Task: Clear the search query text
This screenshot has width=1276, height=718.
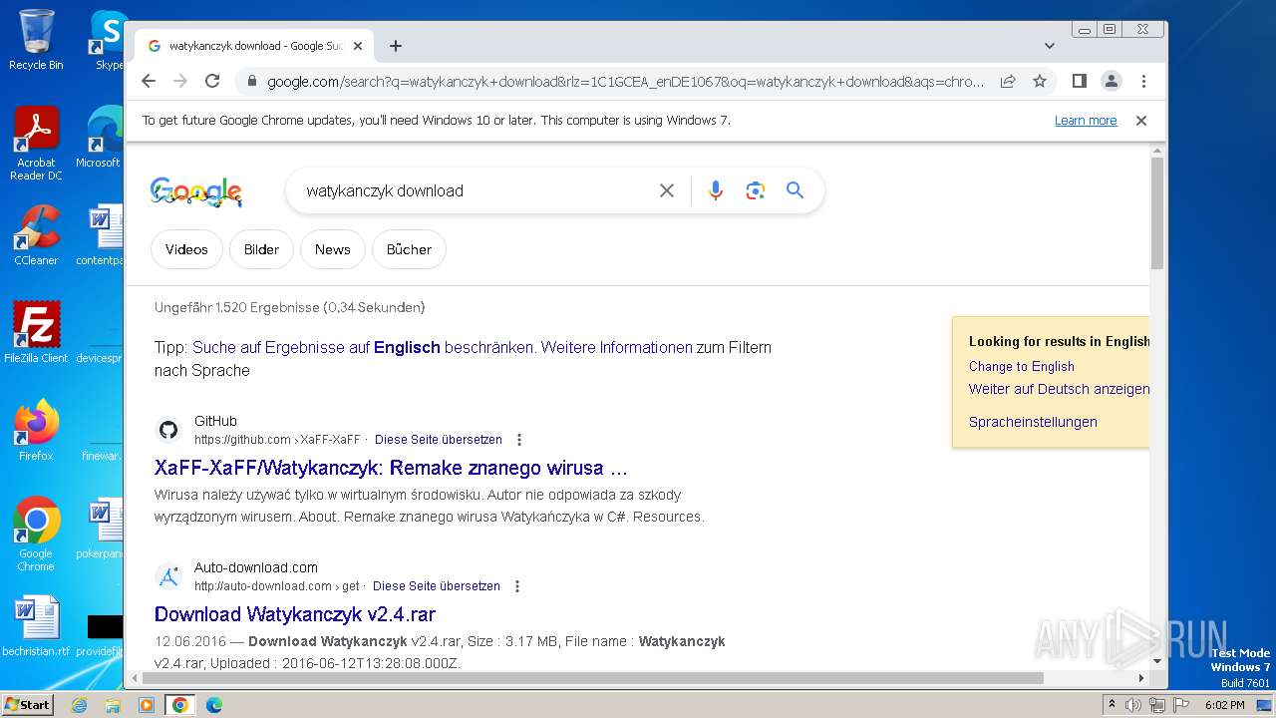Action: 667,190
